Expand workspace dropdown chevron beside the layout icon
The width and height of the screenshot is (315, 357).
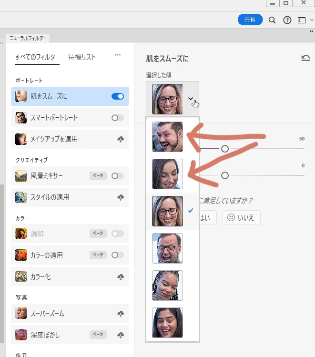(x=312, y=20)
